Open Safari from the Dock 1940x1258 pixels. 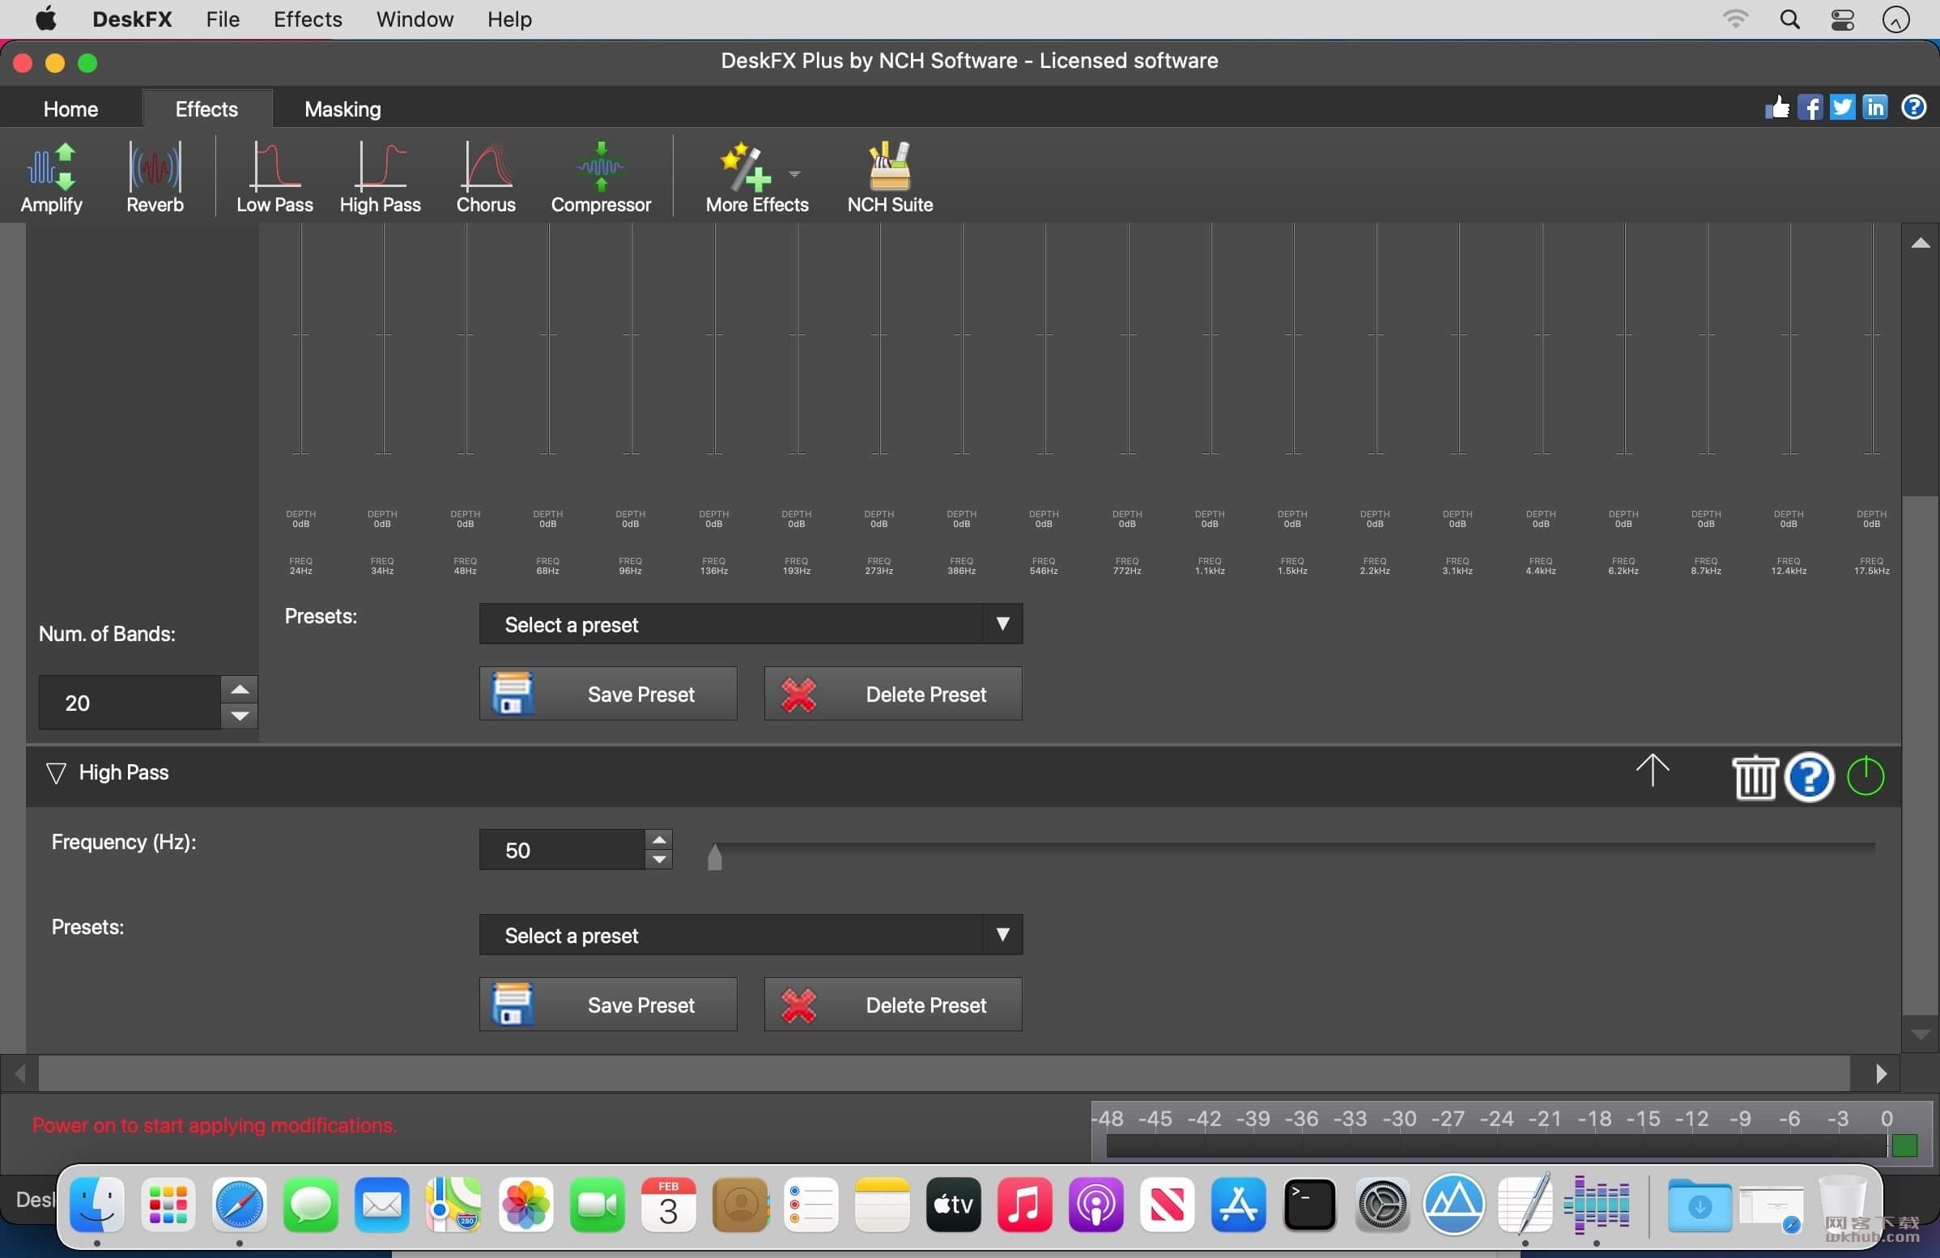(x=239, y=1205)
